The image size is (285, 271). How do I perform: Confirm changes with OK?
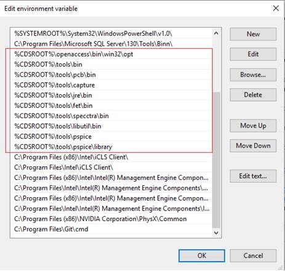(x=202, y=256)
